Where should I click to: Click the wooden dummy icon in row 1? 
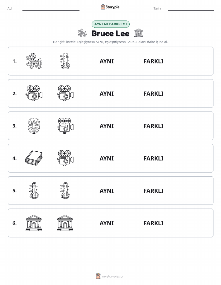[65, 61]
